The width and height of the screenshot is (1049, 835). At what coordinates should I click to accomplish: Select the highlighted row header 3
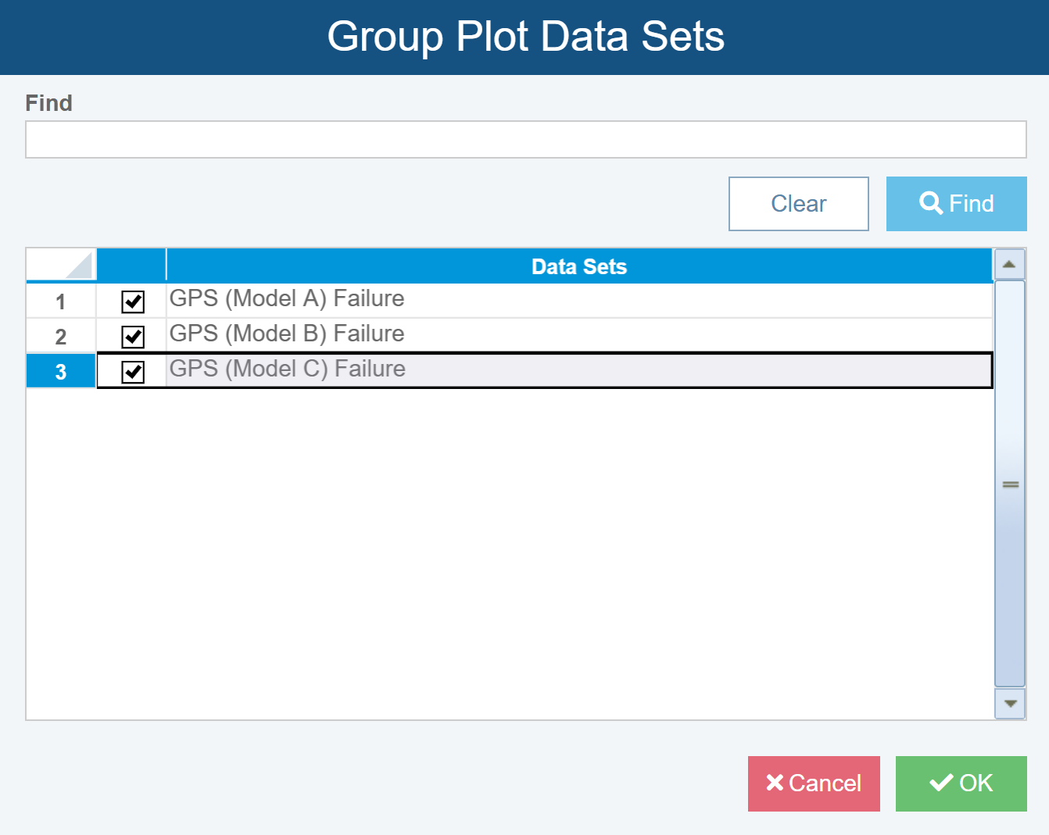(61, 372)
